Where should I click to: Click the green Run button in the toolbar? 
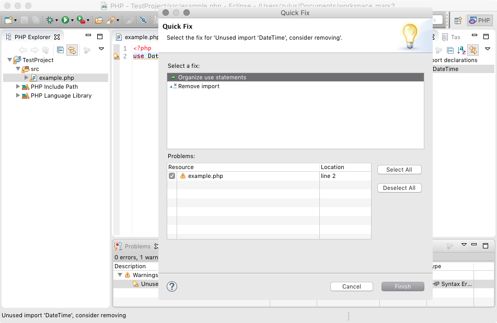[x=65, y=20]
